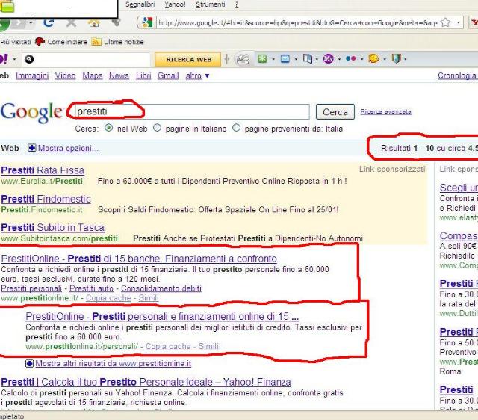This screenshot has width=478, height=420.
Task: Expand dropdown next to My Yahoo icon
Action: tap(339, 59)
